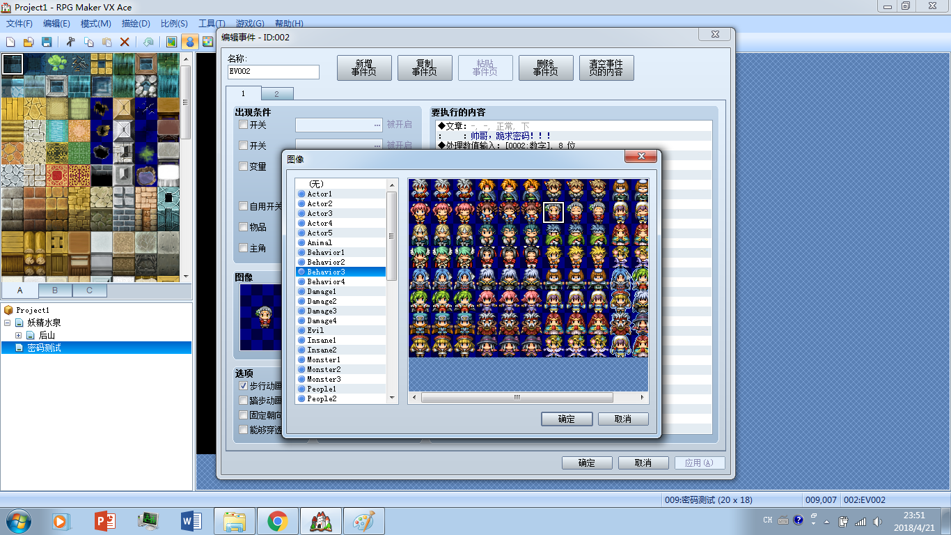Check the 固定朝向 option
The image size is (951, 535).
pos(243,415)
